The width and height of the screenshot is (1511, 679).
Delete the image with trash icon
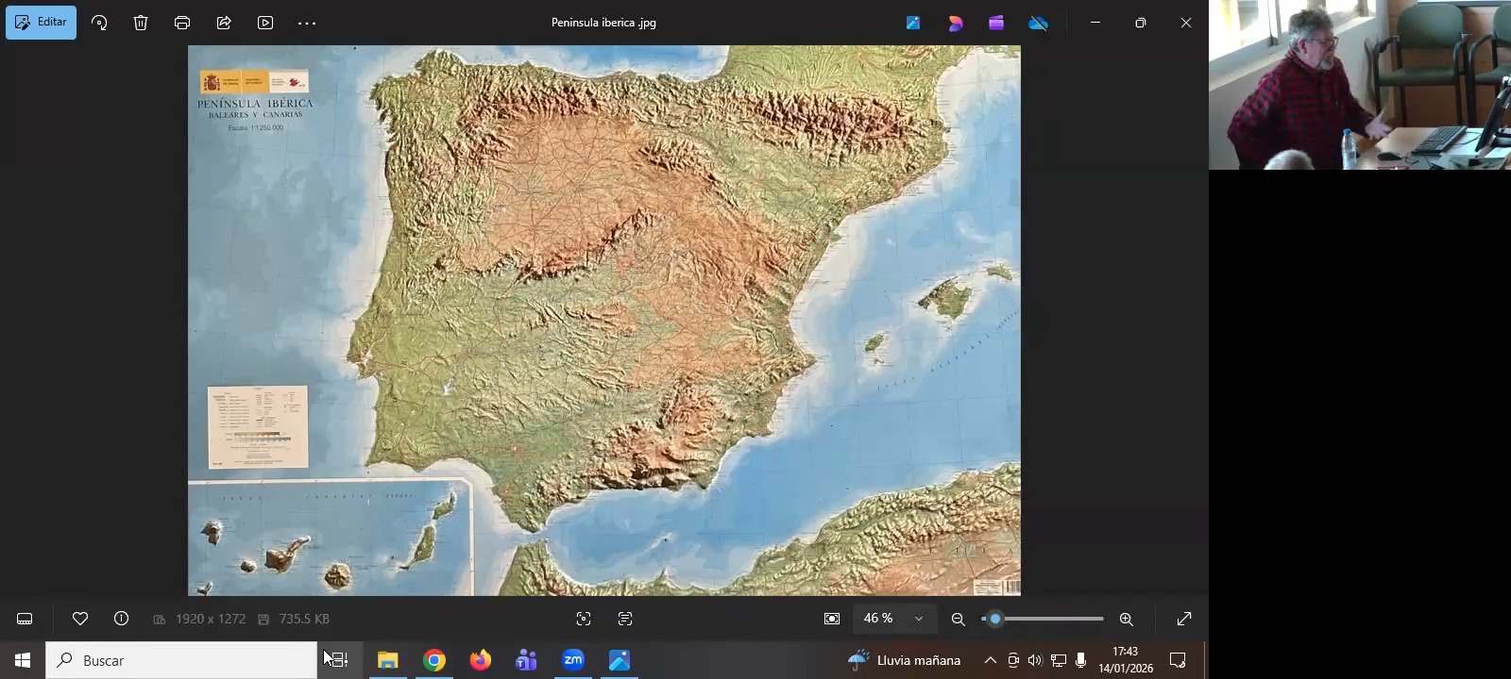click(x=141, y=23)
